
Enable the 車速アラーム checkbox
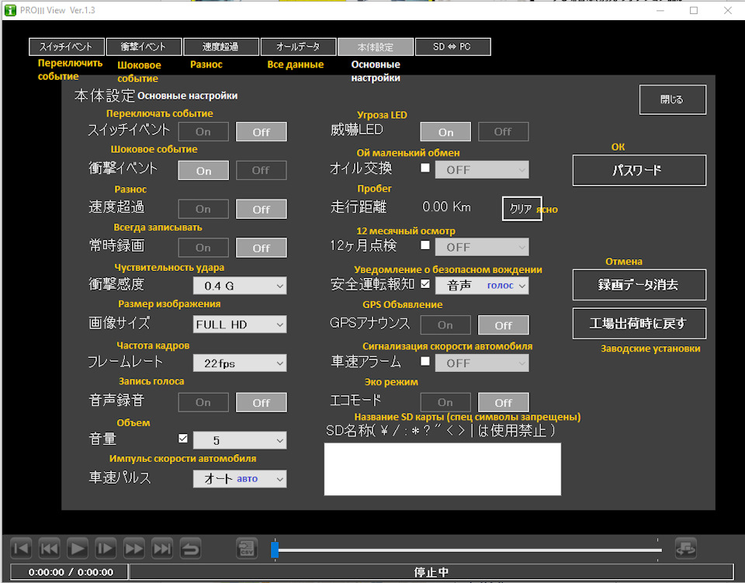point(425,361)
